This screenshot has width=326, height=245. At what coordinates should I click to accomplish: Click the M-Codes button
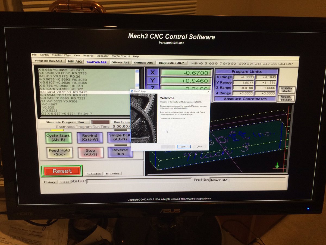click(112, 173)
